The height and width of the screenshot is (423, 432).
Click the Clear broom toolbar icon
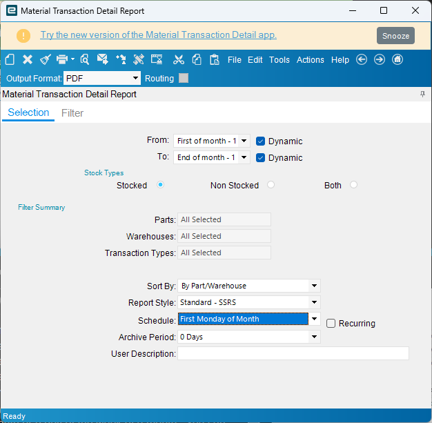click(x=46, y=59)
